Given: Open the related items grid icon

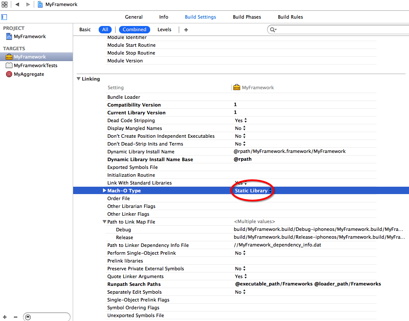Looking at the screenshot, I should coord(5,4).
